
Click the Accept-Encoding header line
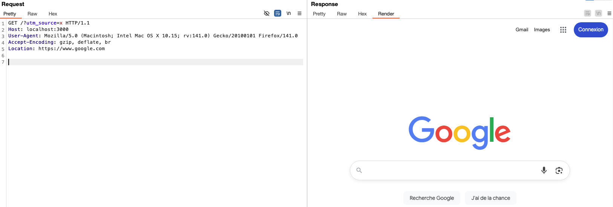tap(60, 42)
